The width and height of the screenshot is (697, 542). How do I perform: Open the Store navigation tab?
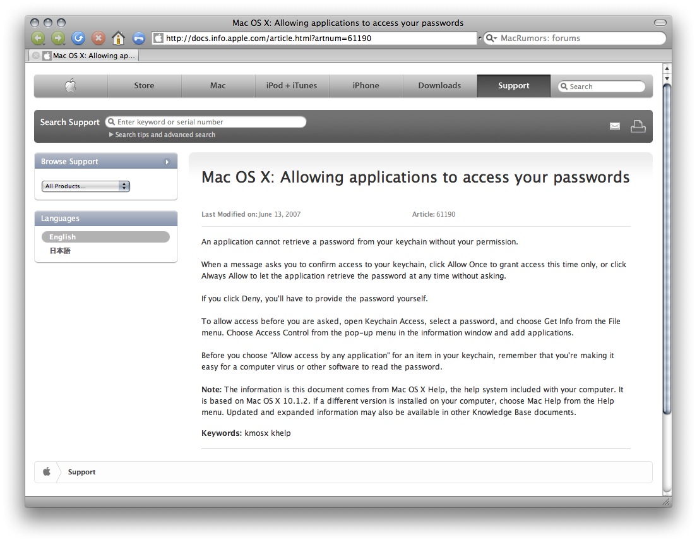click(144, 85)
